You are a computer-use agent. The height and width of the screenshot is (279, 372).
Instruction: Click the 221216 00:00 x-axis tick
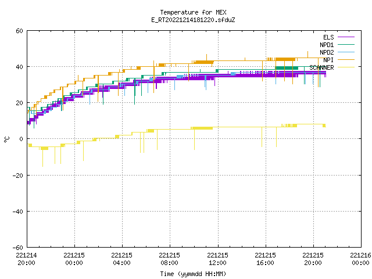[x=361, y=259]
